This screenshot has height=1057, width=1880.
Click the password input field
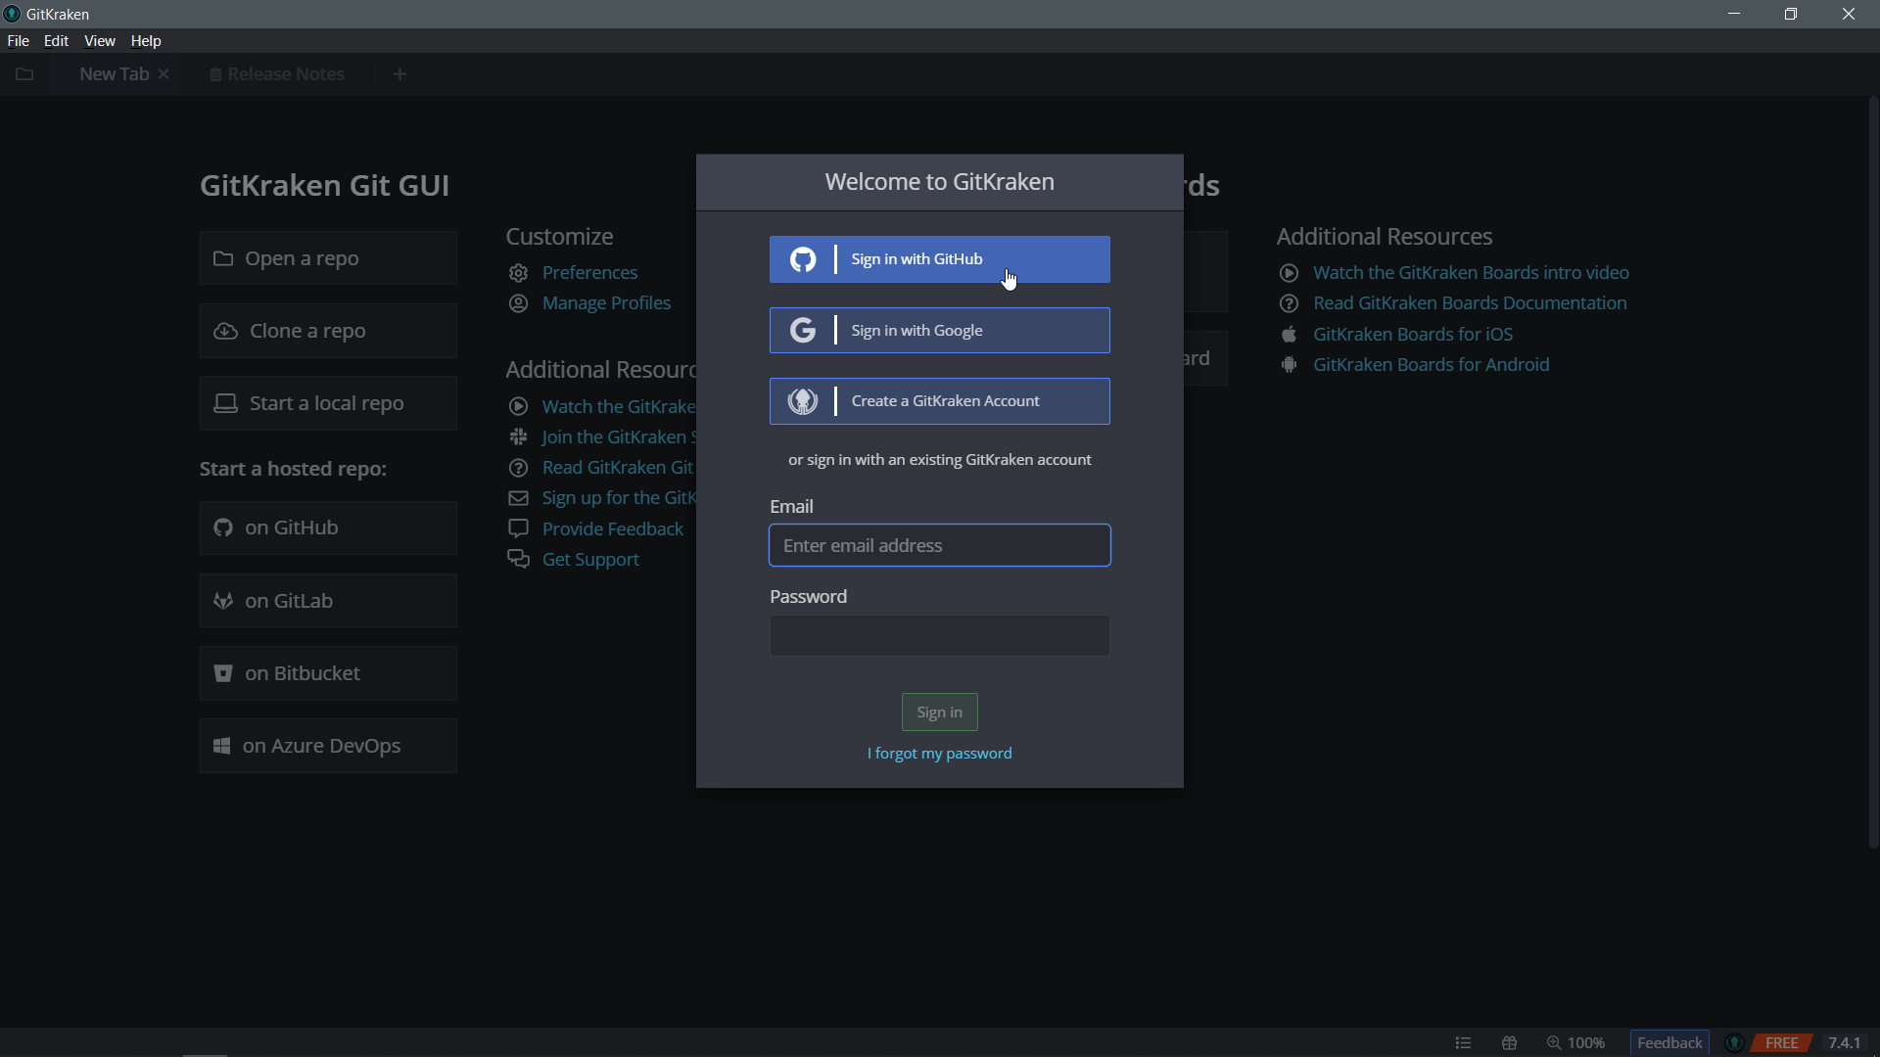(939, 633)
